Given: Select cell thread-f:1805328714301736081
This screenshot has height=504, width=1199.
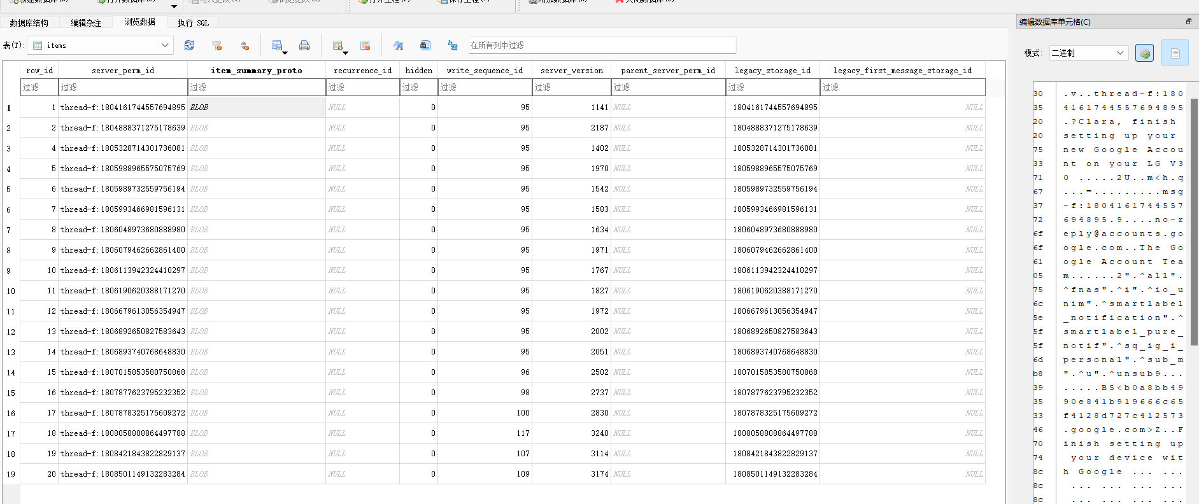Looking at the screenshot, I should [123, 148].
